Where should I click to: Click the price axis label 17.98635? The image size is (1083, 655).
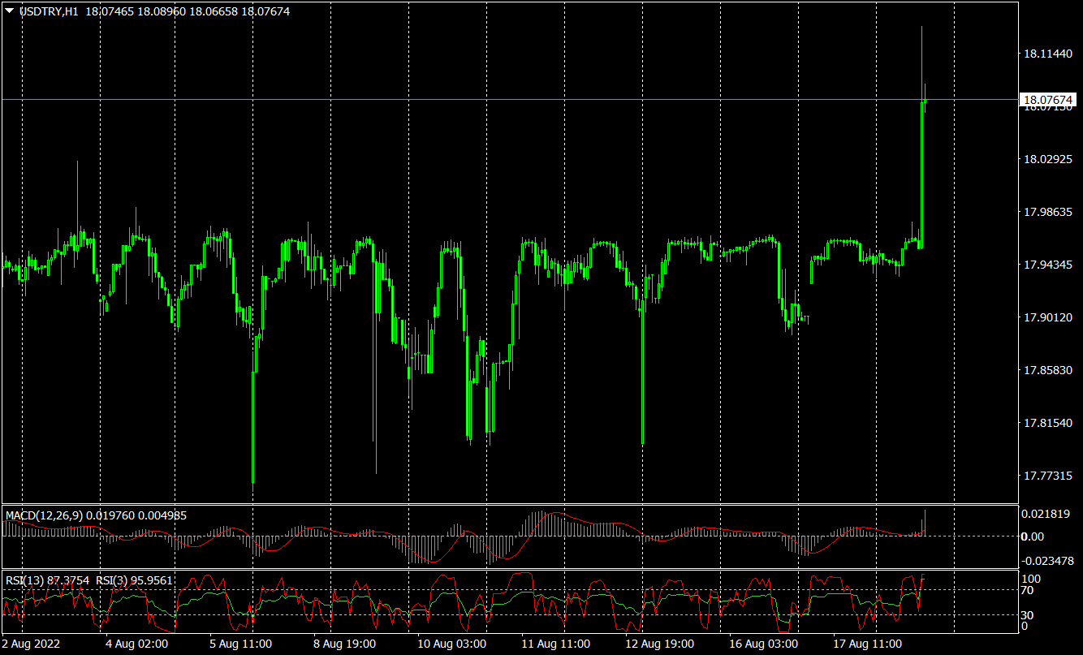click(1046, 212)
